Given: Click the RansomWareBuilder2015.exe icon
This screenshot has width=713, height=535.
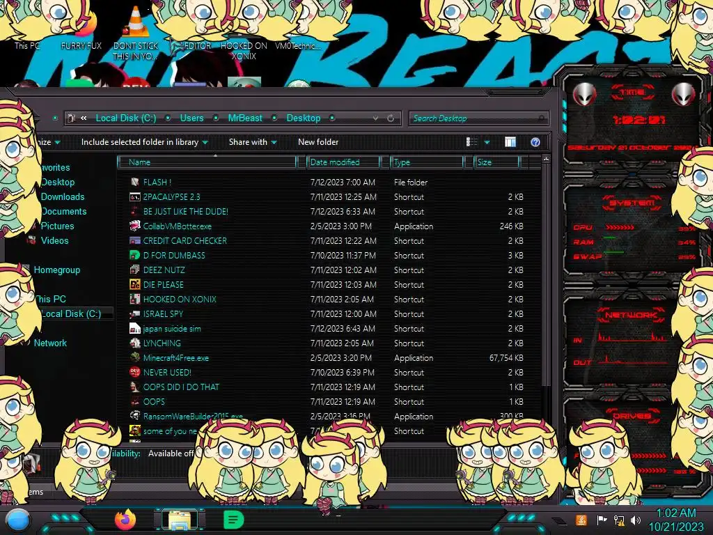Looking at the screenshot, I should 134,416.
